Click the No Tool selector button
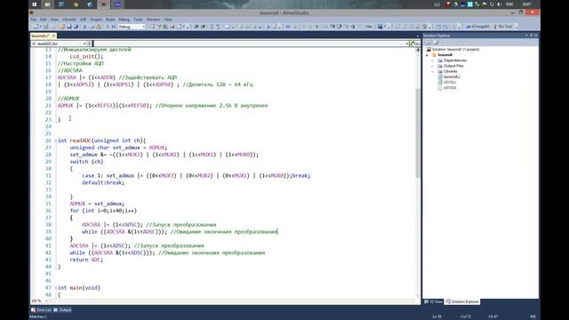This screenshot has width=569, height=320. click(503, 27)
